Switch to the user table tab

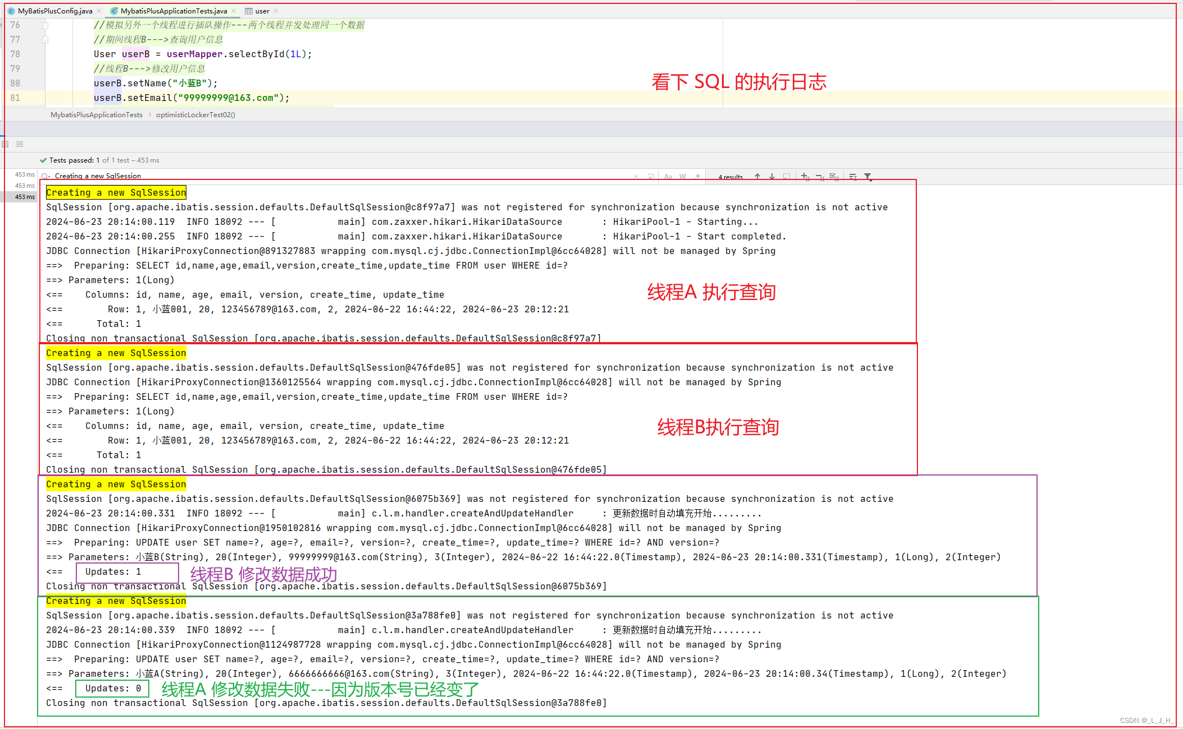pyautogui.click(x=262, y=11)
